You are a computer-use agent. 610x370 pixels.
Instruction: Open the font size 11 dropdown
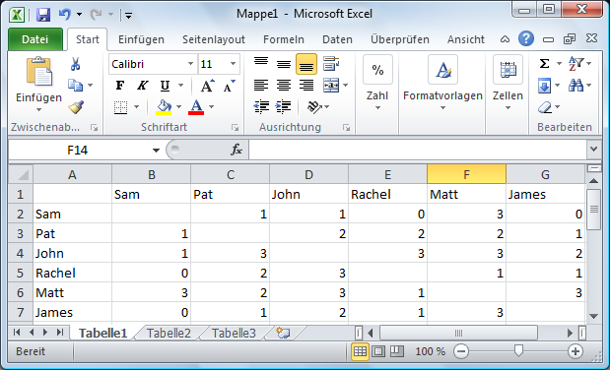(x=233, y=64)
